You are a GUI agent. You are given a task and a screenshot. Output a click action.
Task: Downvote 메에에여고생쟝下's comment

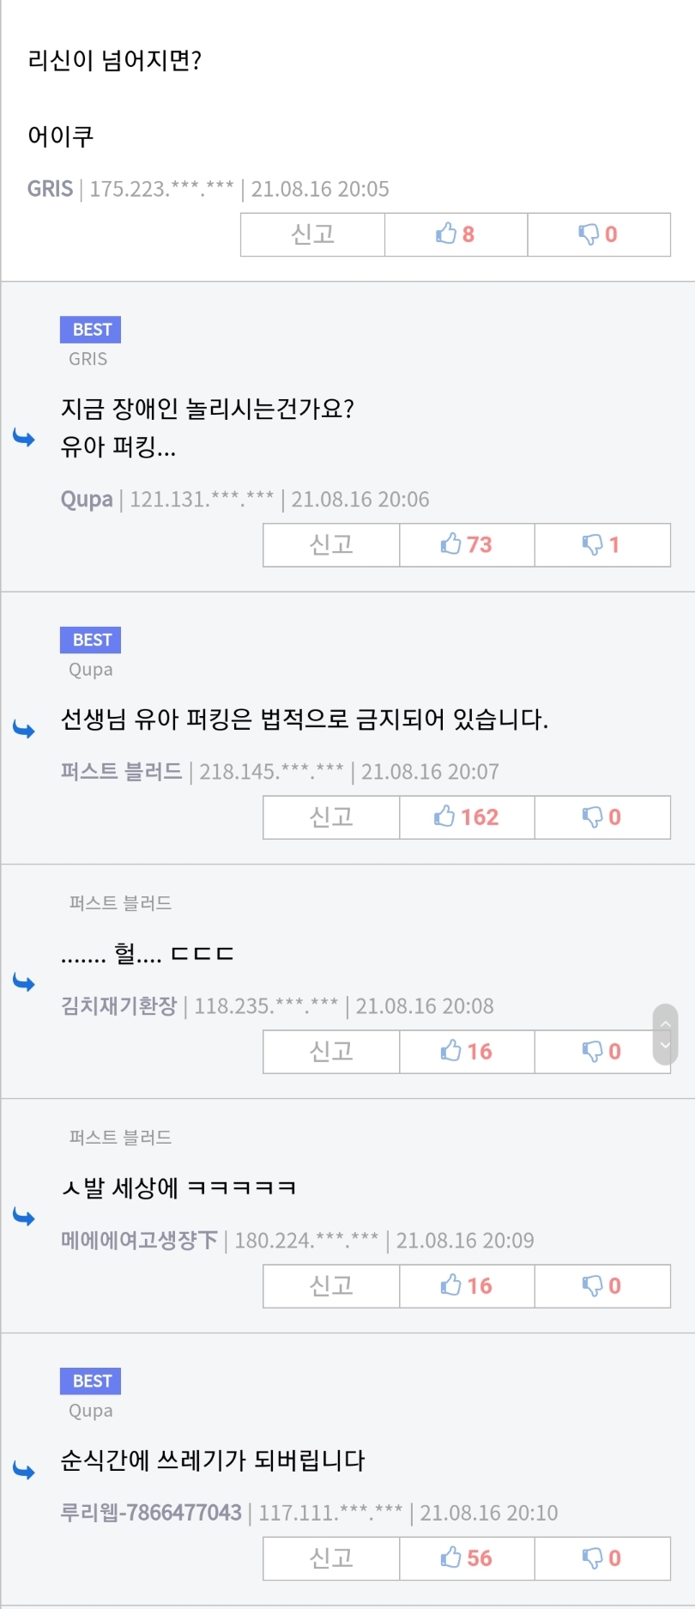[601, 1285]
